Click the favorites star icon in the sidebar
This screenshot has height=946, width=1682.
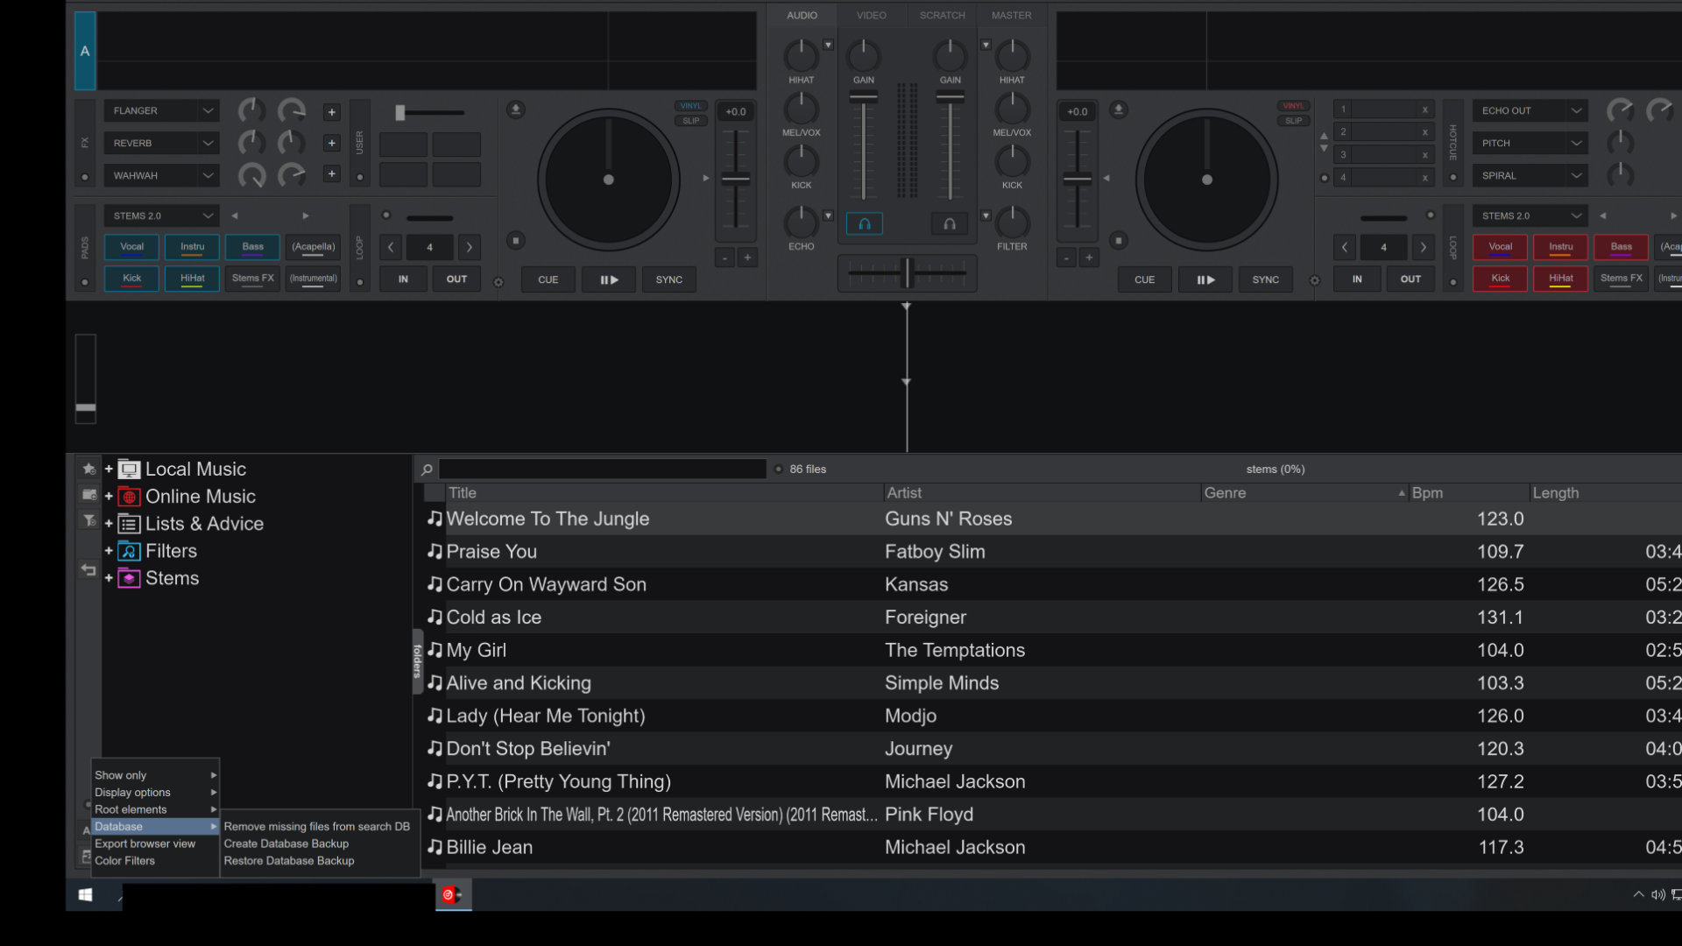click(x=88, y=469)
